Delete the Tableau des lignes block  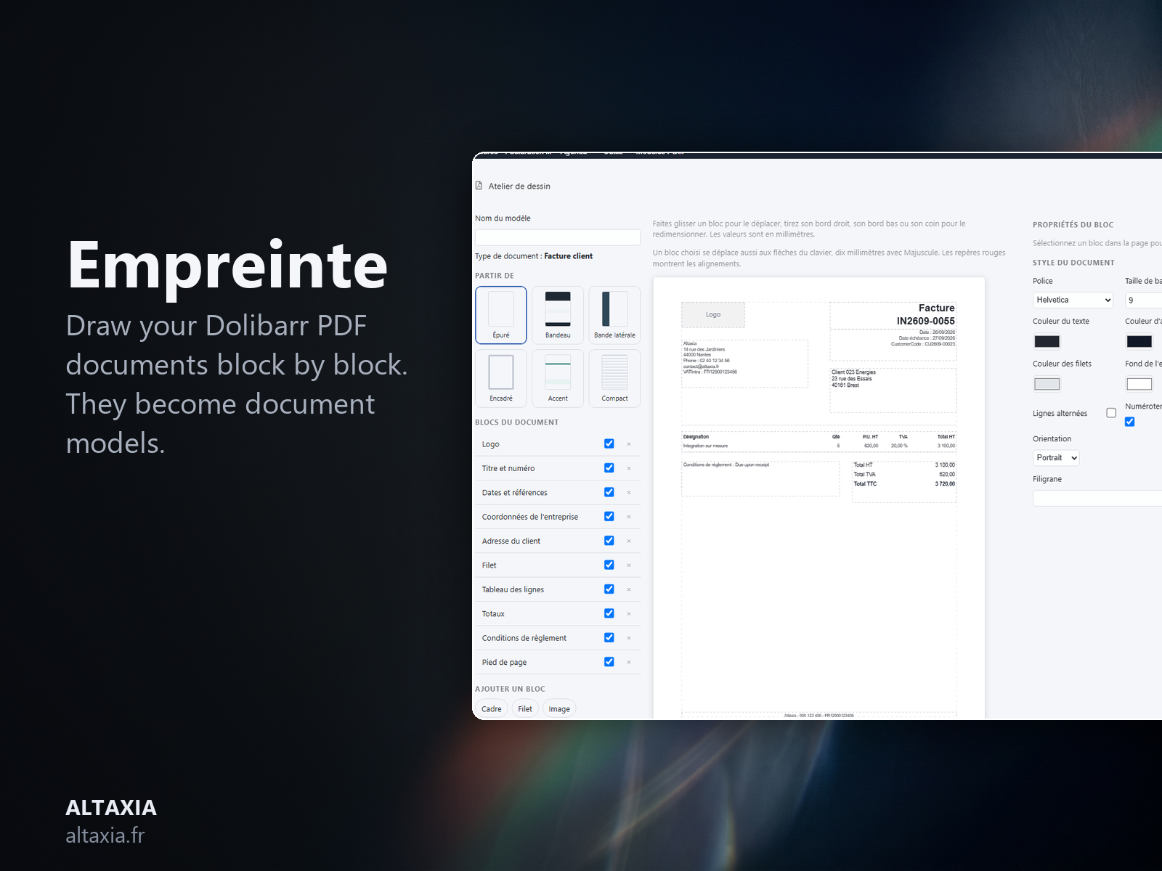click(x=629, y=589)
